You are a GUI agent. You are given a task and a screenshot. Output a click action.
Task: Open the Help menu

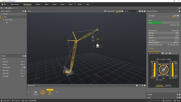(87, 5)
